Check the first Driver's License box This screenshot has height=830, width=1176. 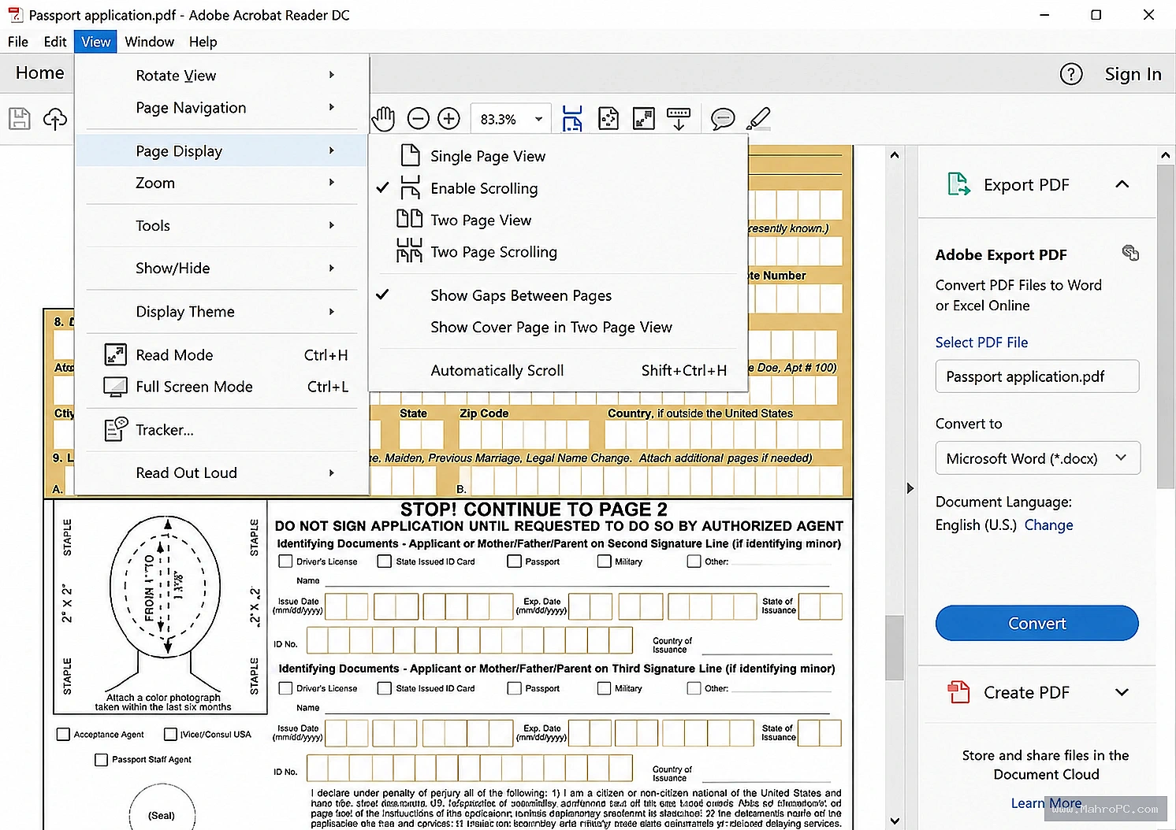pos(285,561)
